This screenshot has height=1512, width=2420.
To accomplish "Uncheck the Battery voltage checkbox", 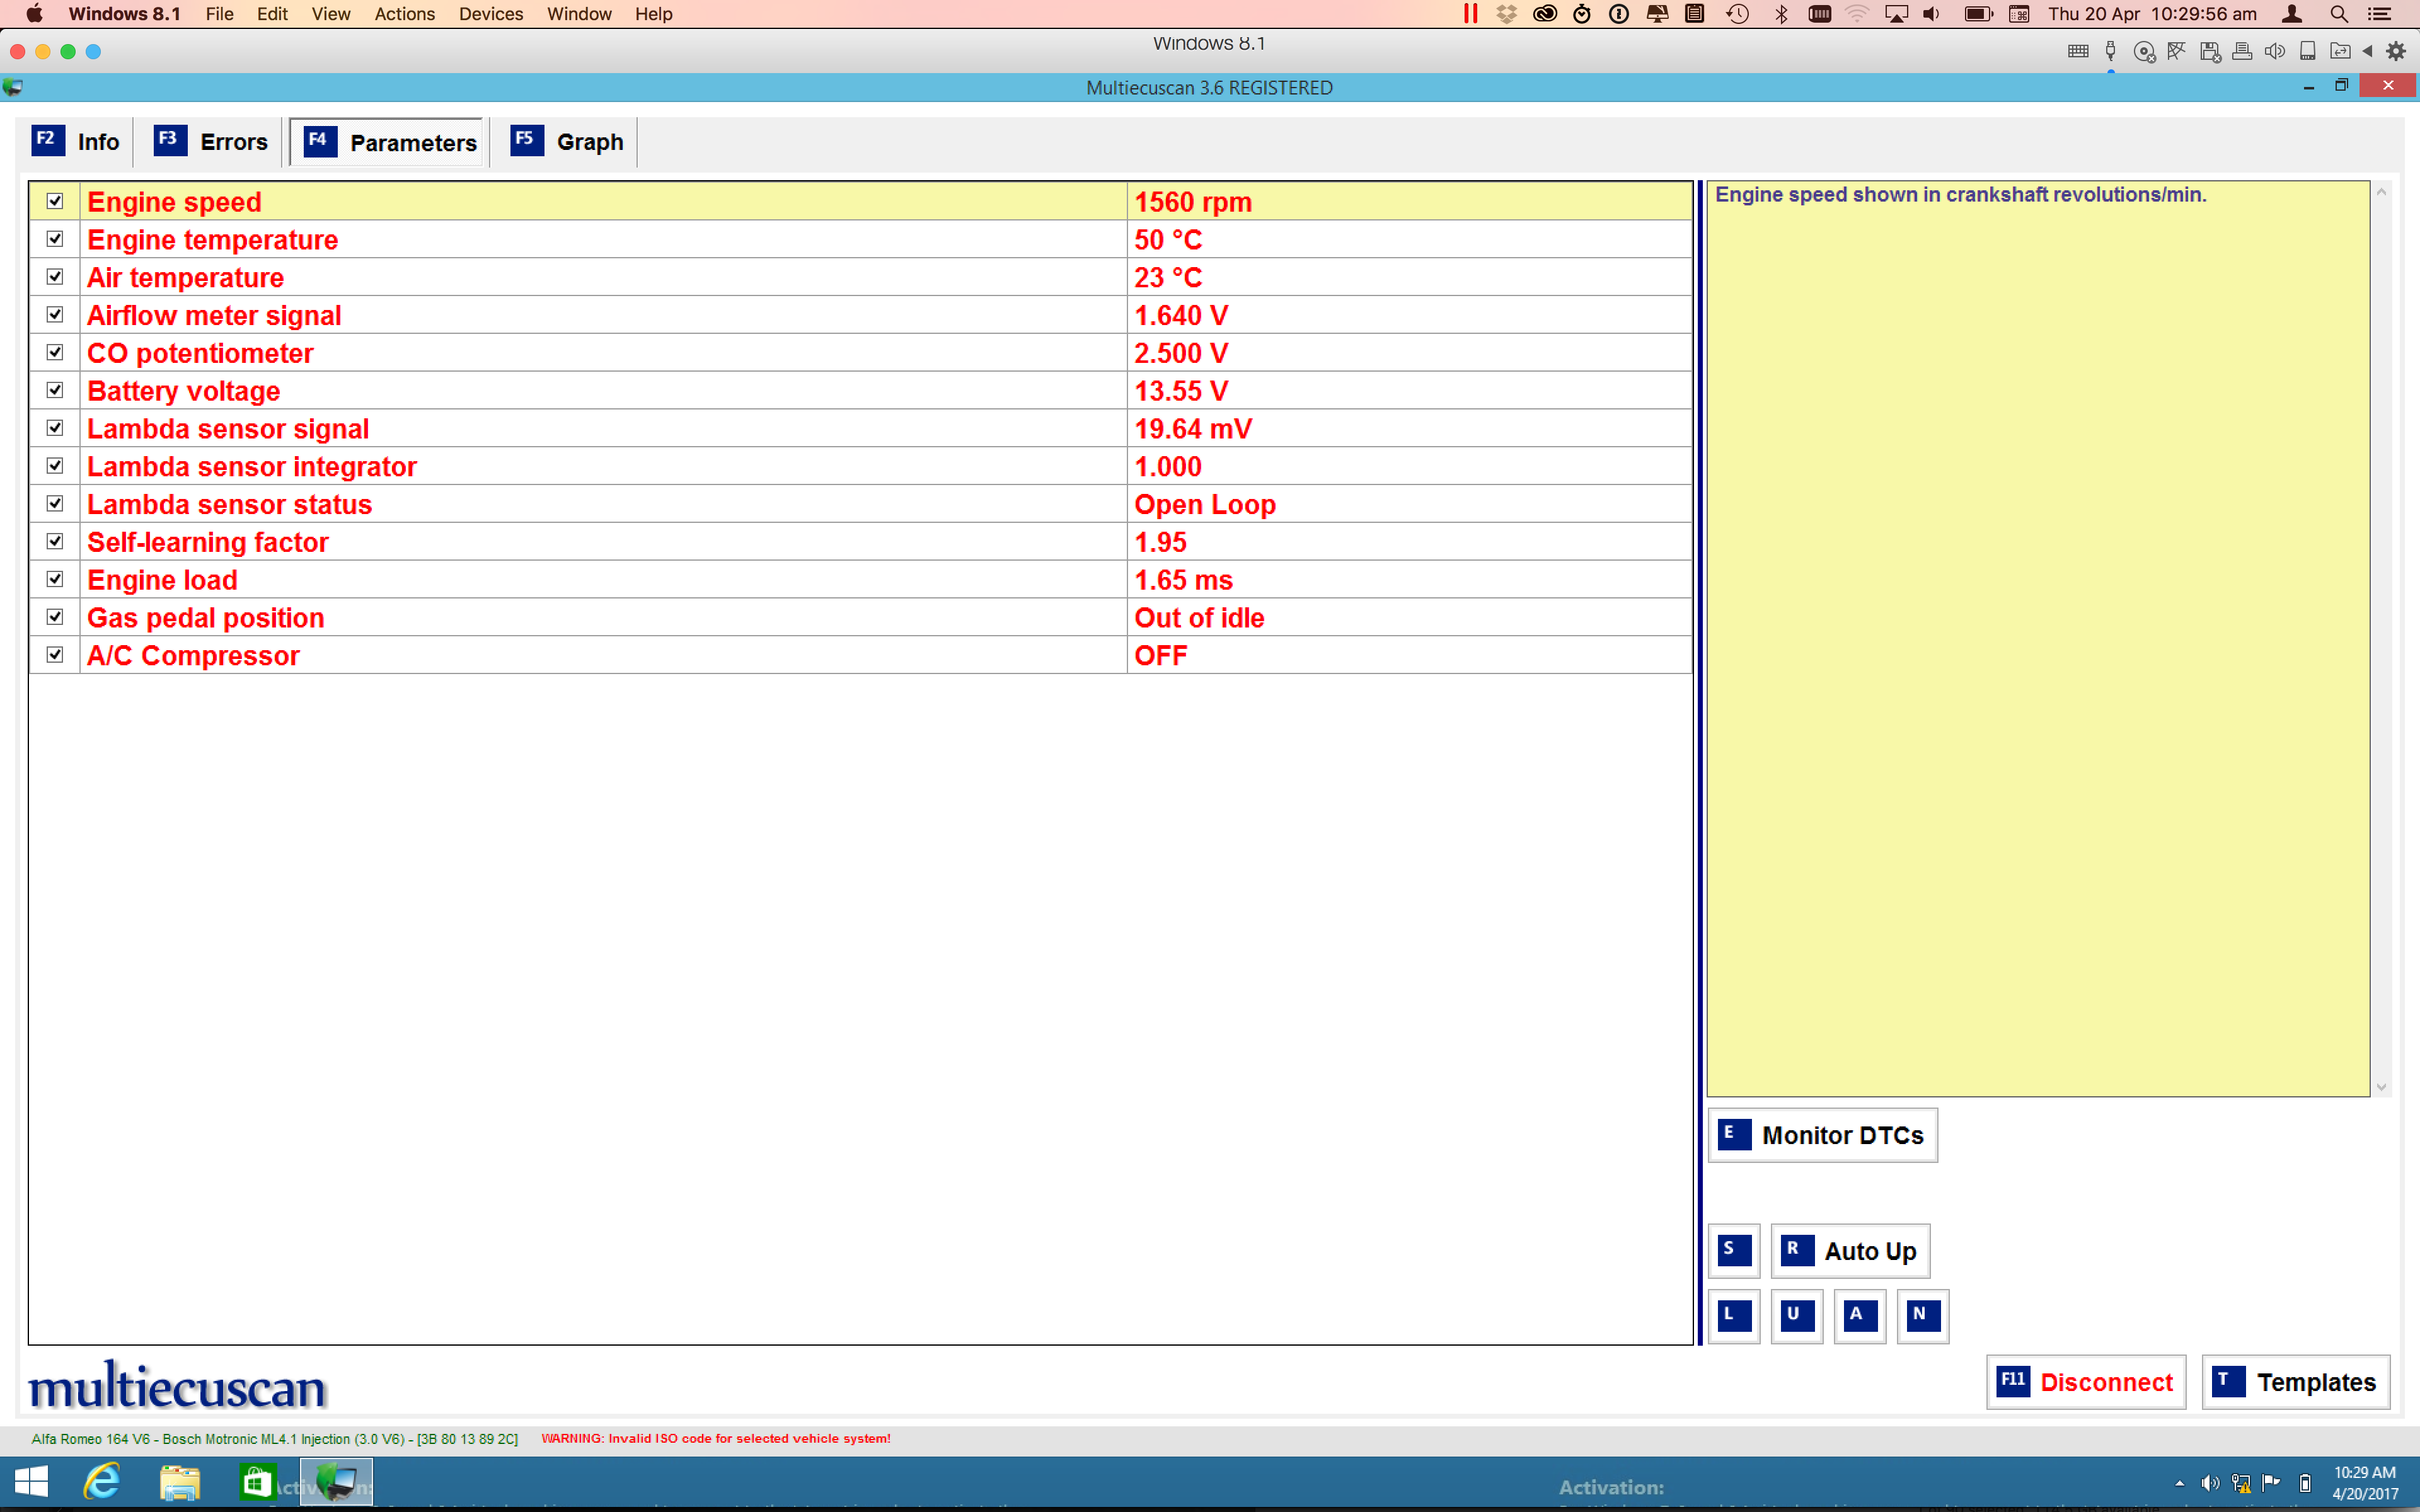I will point(55,390).
